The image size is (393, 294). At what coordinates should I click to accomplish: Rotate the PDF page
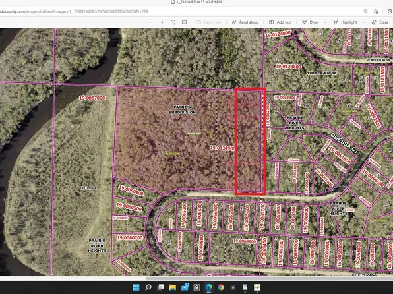(173, 22)
